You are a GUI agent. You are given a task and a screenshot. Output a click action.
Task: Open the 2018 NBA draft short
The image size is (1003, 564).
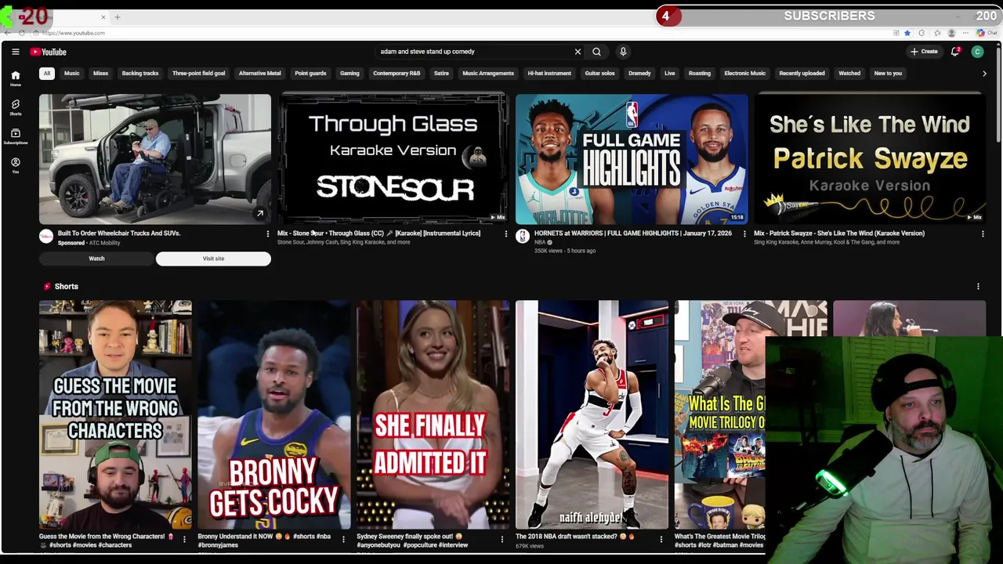pos(592,414)
